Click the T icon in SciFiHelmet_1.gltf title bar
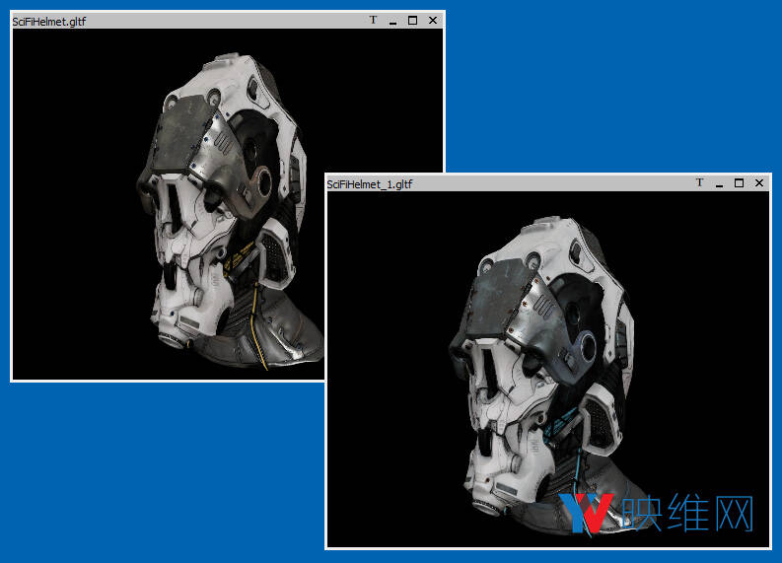The width and height of the screenshot is (782, 563). pos(699,182)
